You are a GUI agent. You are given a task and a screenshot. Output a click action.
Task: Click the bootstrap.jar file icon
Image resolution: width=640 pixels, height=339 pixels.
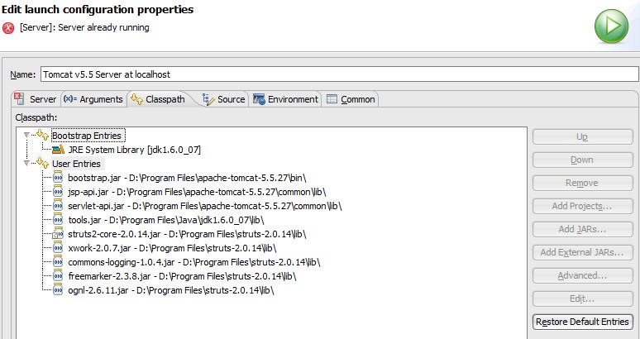click(58, 178)
